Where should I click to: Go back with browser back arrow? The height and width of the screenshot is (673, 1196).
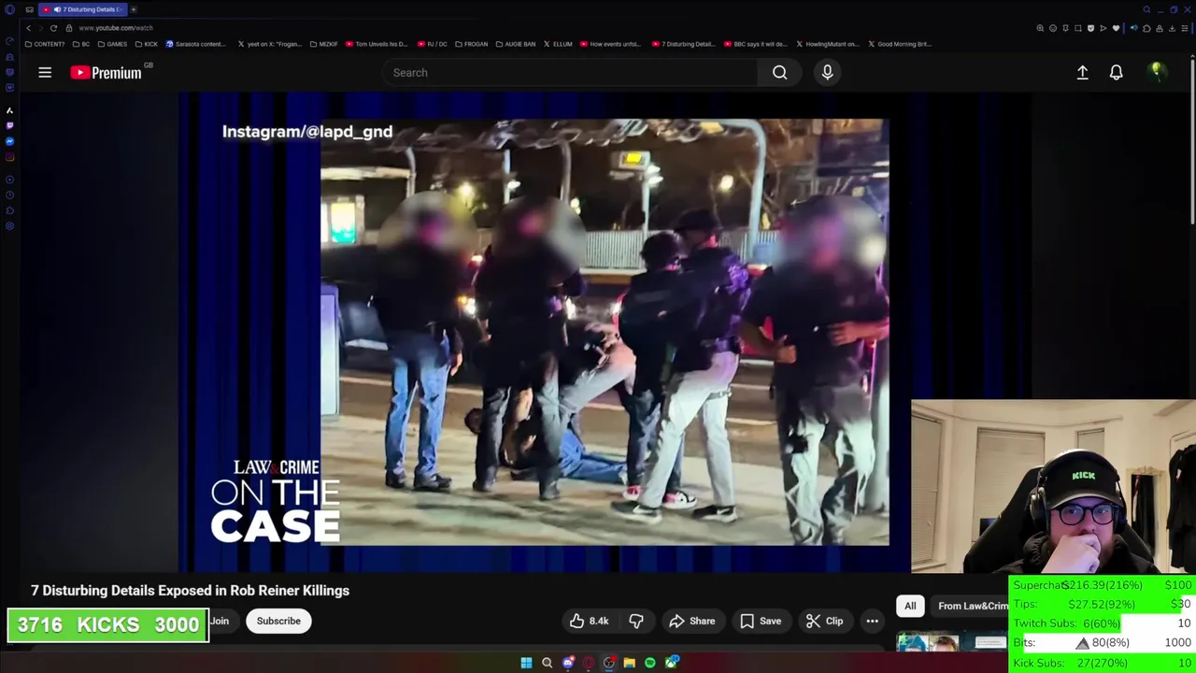(x=28, y=28)
